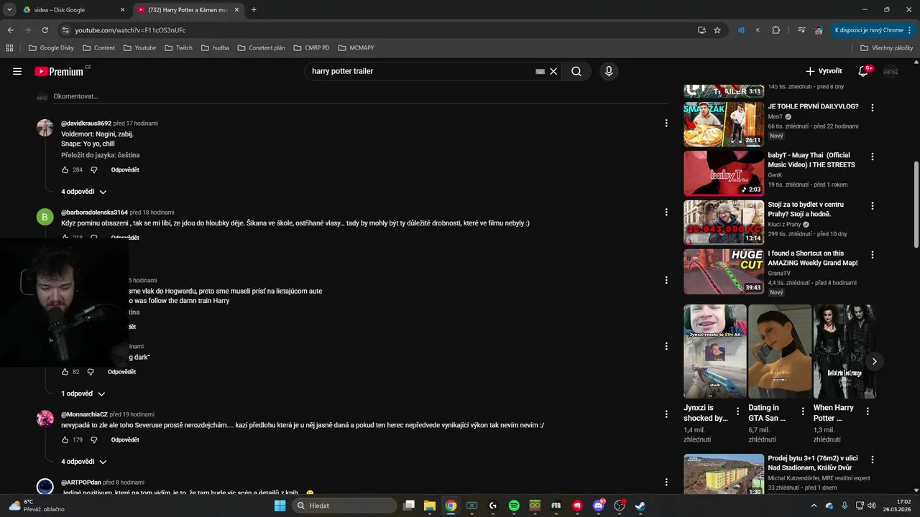This screenshot has width=920, height=517.
Task: Expand 4 replies under @MonnarchiaCZ comment
Action: 84,462
